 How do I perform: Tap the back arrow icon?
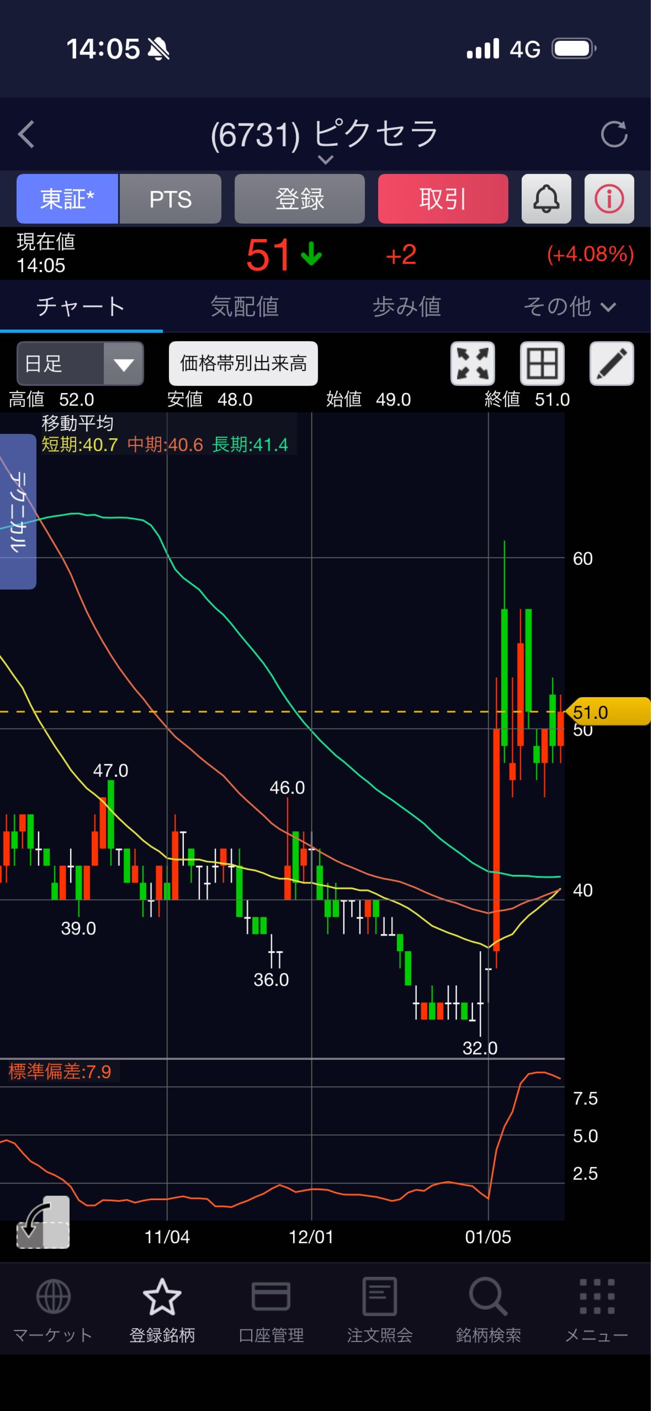26,134
